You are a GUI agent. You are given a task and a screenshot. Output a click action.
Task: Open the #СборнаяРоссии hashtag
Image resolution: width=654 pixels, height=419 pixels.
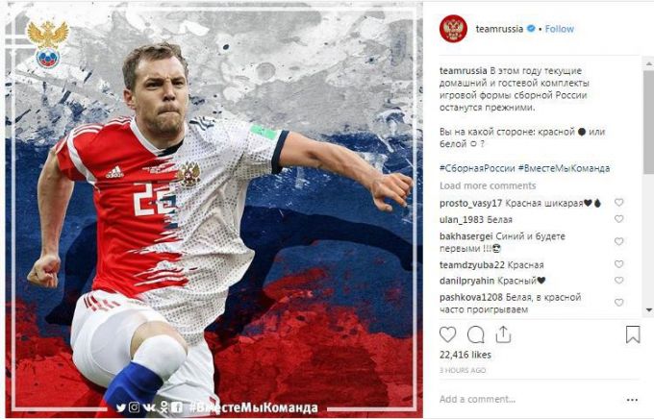pyautogui.click(x=477, y=168)
